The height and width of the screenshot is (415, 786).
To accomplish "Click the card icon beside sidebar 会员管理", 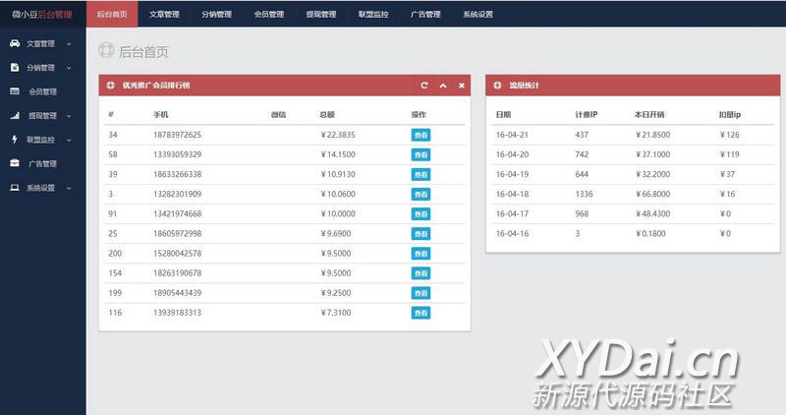I will 15,91.
